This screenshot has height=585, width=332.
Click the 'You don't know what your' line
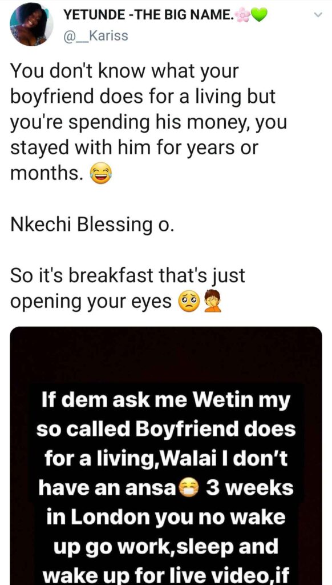tap(124, 71)
